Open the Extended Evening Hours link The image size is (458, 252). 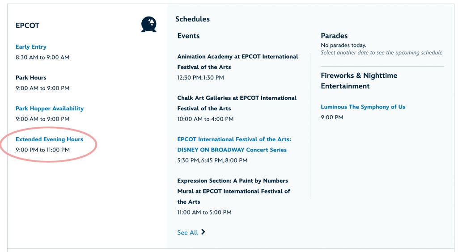click(49, 139)
